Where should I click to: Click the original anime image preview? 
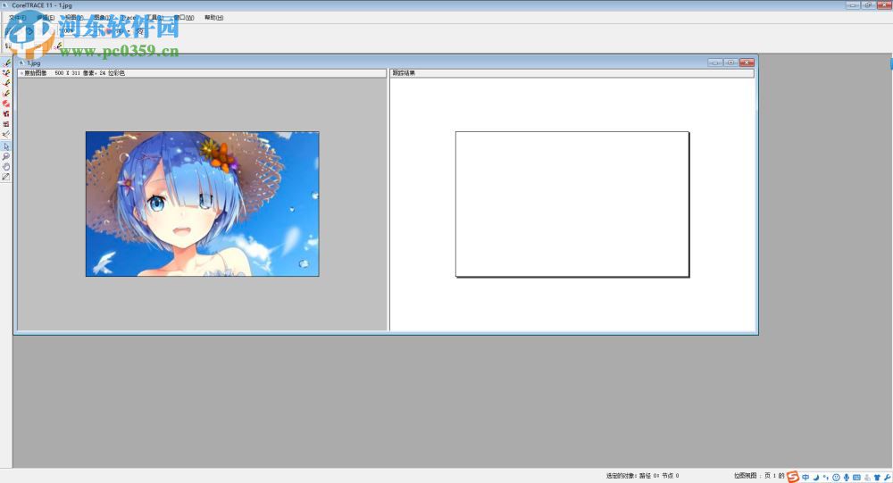202,204
